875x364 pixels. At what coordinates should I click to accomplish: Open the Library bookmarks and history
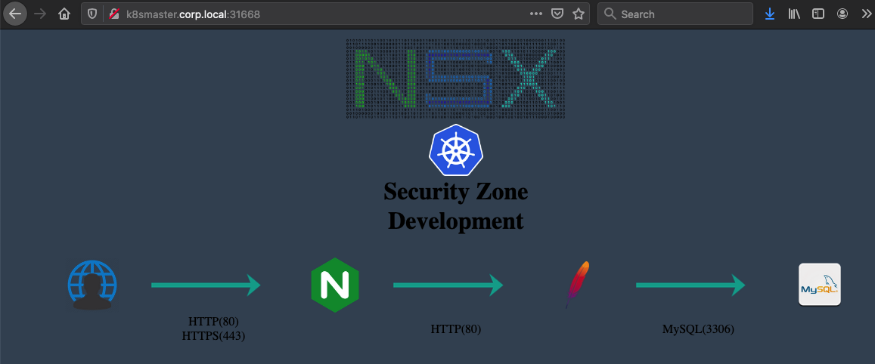coord(793,14)
